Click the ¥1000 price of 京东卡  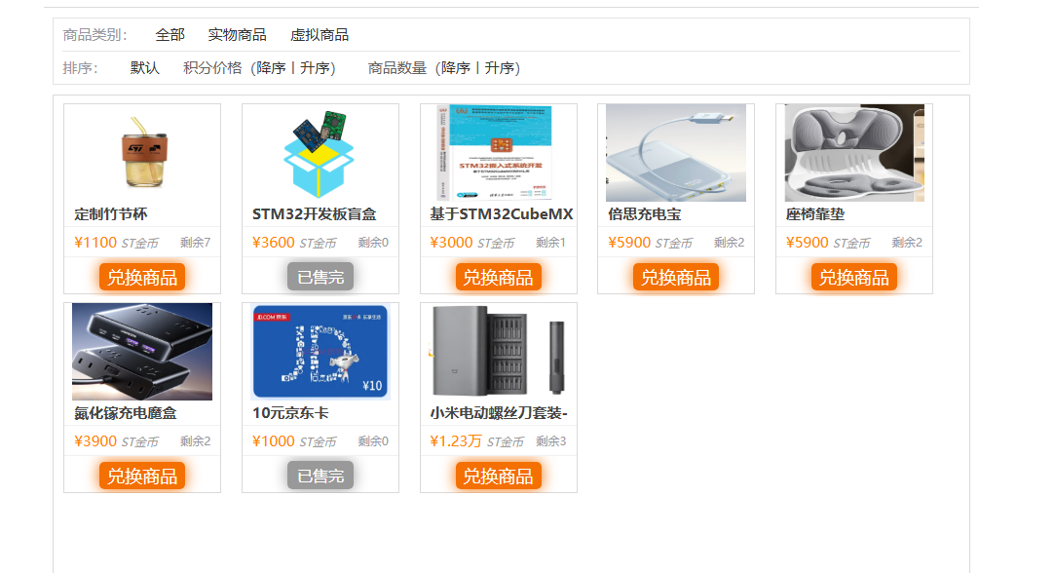(x=274, y=441)
